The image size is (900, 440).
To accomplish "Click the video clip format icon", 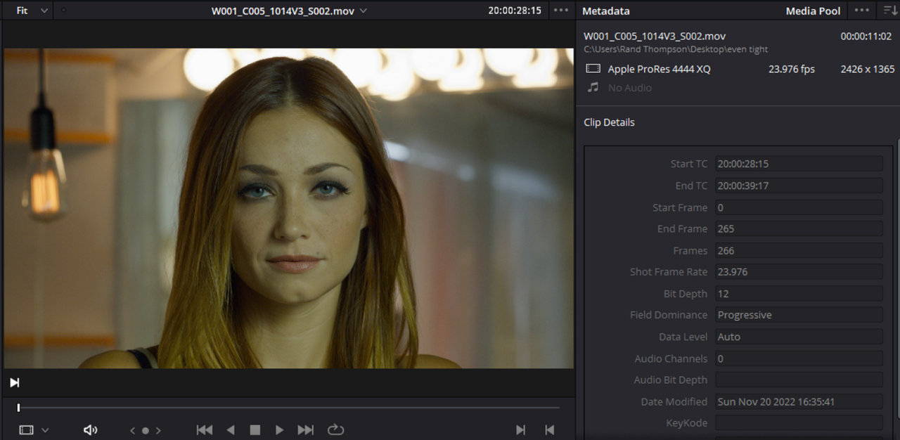I will click(593, 69).
